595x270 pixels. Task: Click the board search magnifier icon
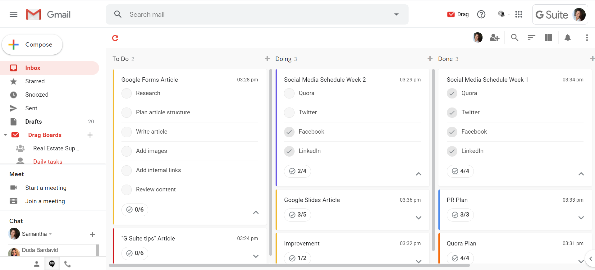coord(515,38)
